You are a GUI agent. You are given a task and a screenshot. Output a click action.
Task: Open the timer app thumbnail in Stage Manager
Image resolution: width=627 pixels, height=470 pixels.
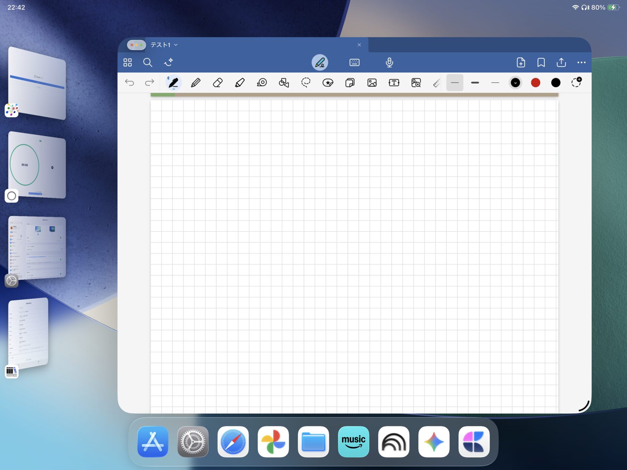[37, 165]
